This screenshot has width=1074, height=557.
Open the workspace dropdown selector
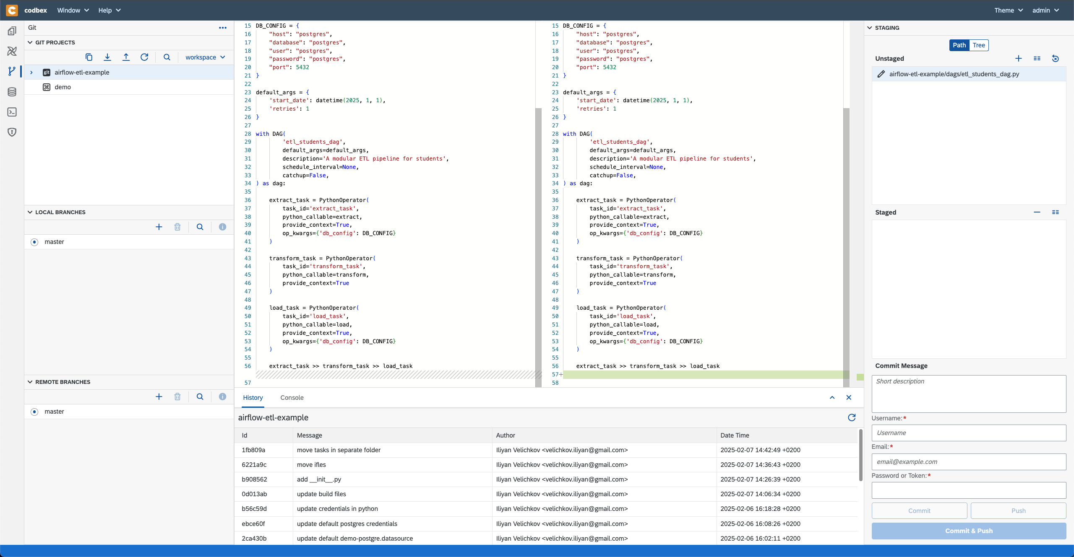pos(205,57)
